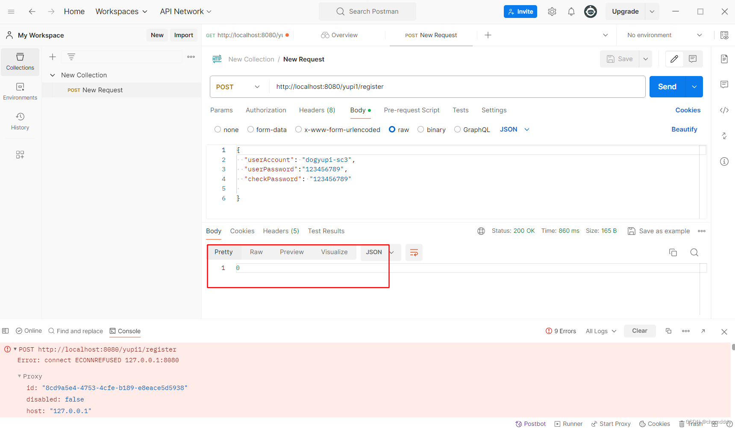
Task: Open the Headers (8) request tab
Action: (x=317, y=110)
